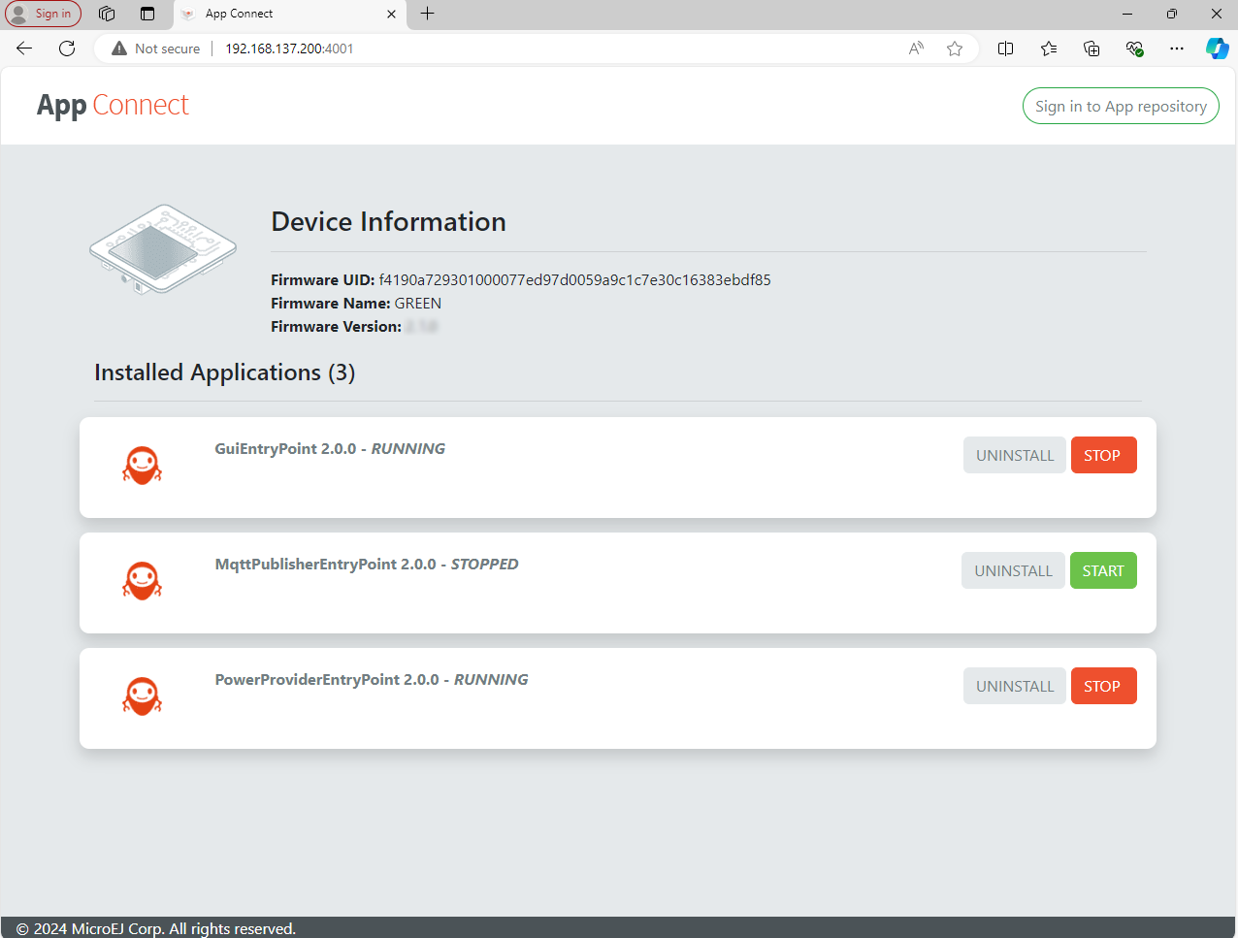Add page to favorites star icon
1238x938 pixels.
click(955, 49)
